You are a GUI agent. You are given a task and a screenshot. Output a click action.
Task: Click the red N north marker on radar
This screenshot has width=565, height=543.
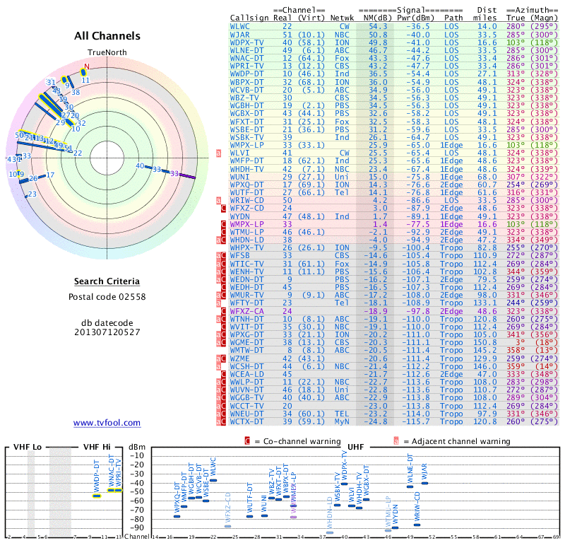coord(86,68)
